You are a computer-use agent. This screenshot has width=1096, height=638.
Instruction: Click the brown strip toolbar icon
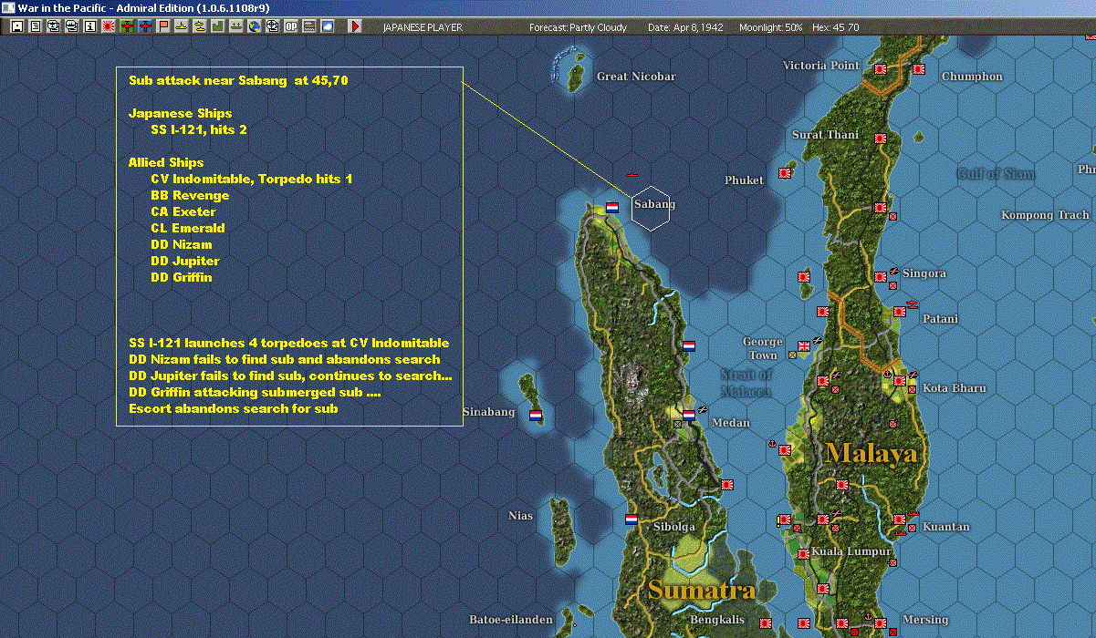[309, 26]
